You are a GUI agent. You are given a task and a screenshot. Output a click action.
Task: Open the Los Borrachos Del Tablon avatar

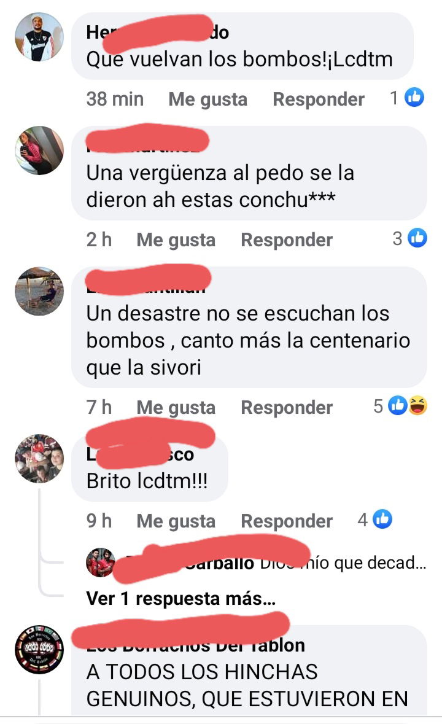[x=39, y=650]
